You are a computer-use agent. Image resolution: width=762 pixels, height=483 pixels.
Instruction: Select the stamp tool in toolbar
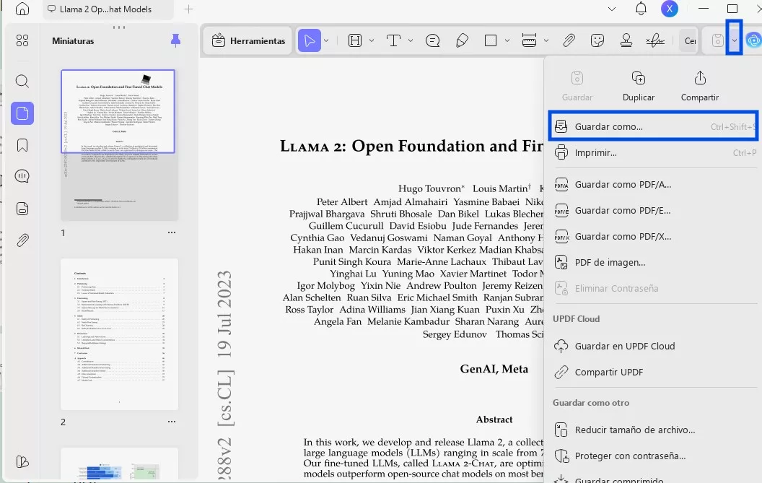(626, 41)
